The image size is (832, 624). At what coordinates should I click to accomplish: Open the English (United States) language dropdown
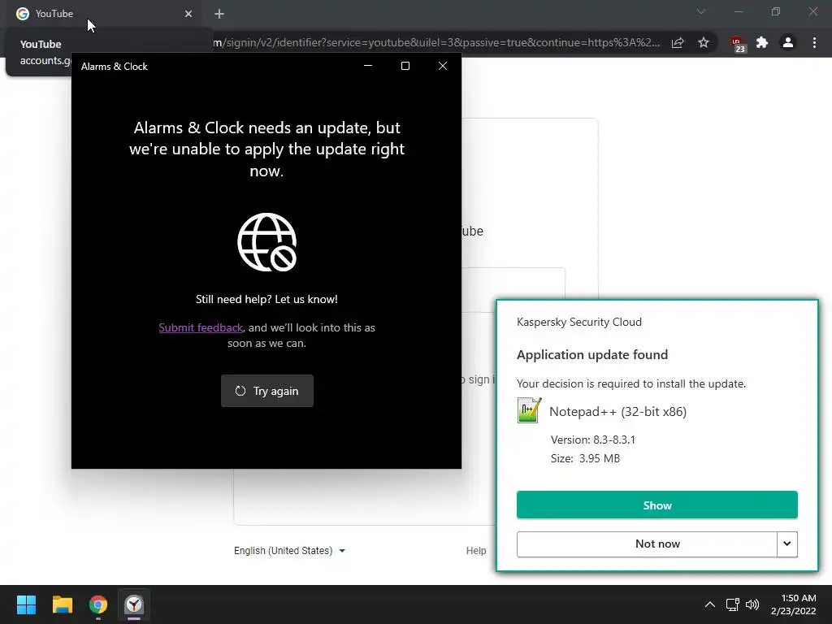(x=290, y=551)
